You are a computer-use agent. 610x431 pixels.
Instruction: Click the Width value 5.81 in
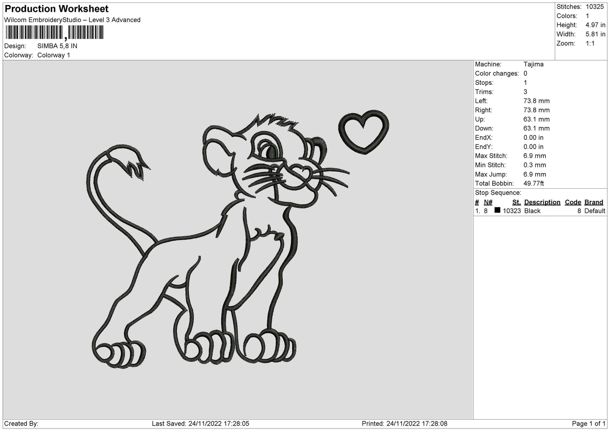pyautogui.click(x=595, y=34)
